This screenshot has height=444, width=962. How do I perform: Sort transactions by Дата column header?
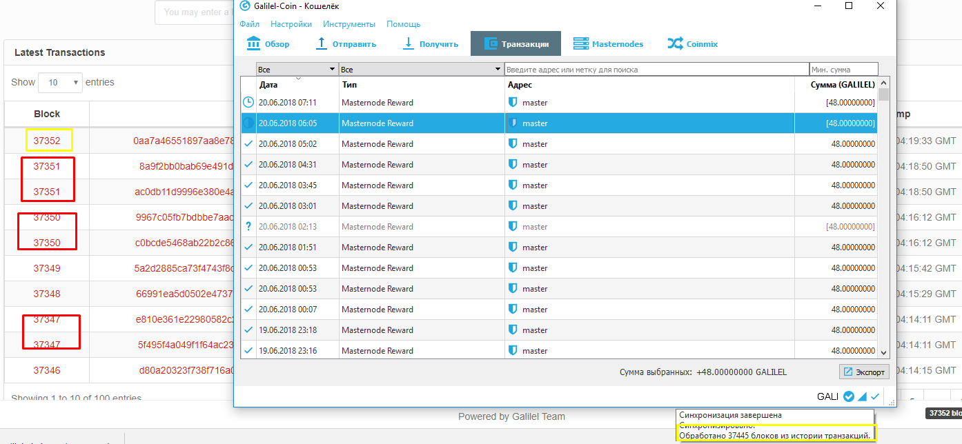[x=297, y=85]
